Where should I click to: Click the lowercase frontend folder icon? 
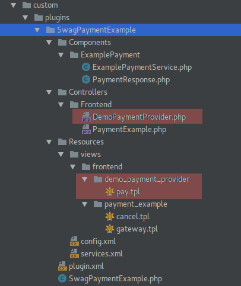pos(86,167)
